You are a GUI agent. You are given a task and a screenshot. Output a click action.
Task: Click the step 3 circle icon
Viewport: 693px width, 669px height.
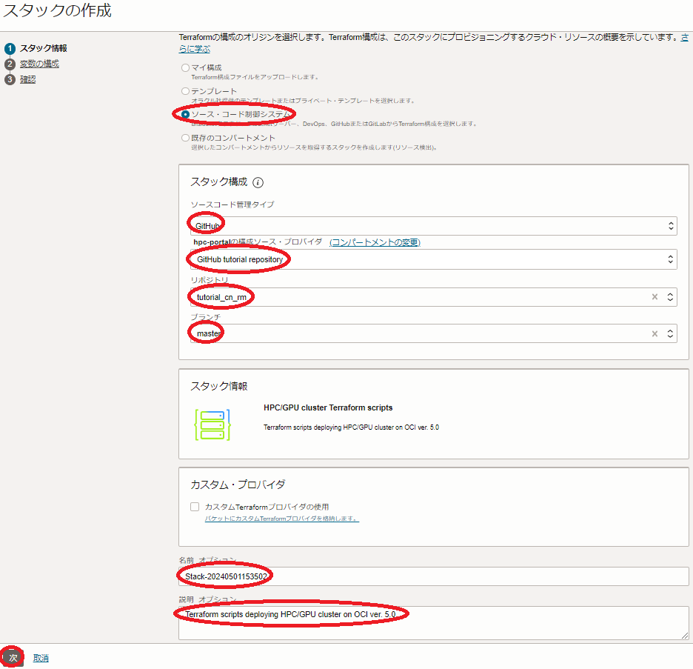10,80
